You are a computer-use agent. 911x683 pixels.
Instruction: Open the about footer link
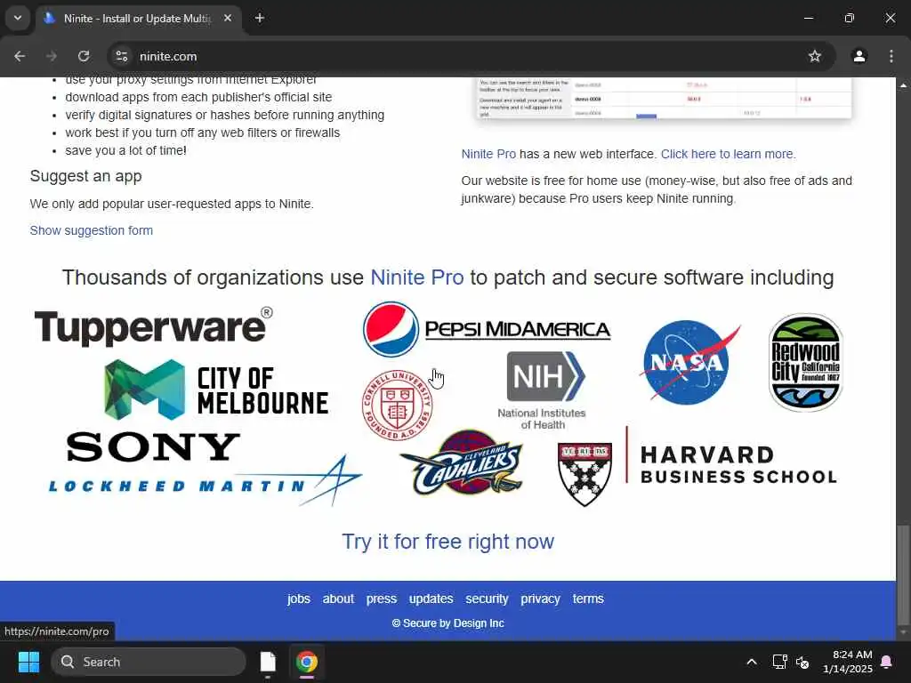pyautogui.click(x=338, y=599)
